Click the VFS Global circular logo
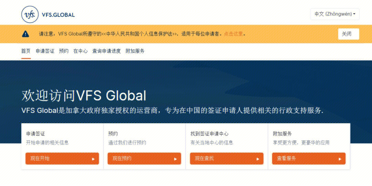This screenshot has height=186, width=372. (30, 14)
